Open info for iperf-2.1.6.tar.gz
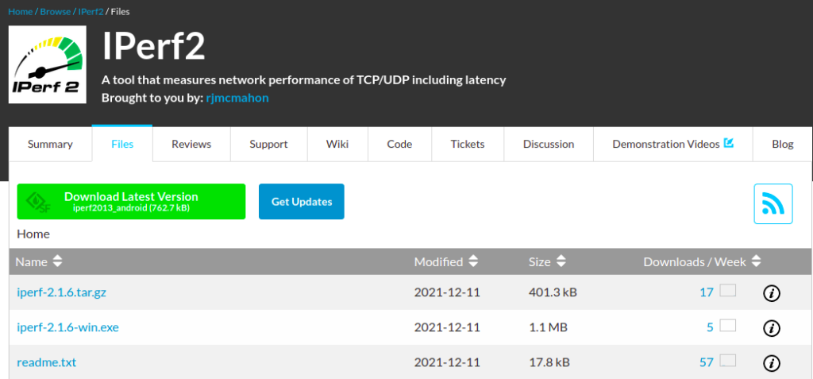This screenshot has height=379, width=813. (771, 293)
